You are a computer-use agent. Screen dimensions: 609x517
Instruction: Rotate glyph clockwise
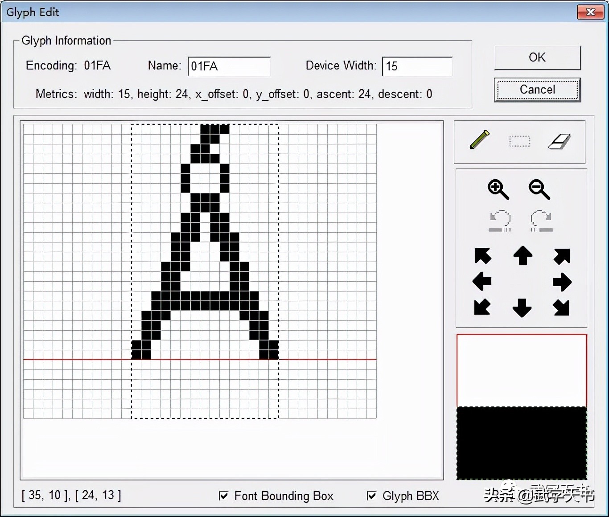pyautogui.click(x=541, y=221)
